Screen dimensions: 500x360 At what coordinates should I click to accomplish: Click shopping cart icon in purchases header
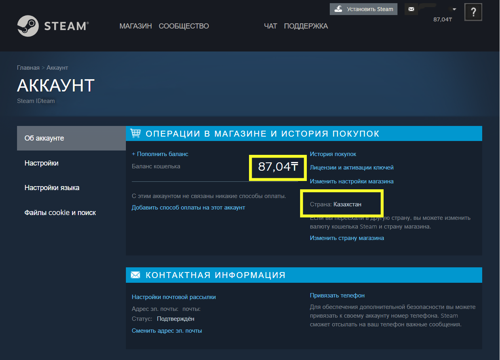click(135, 133)
